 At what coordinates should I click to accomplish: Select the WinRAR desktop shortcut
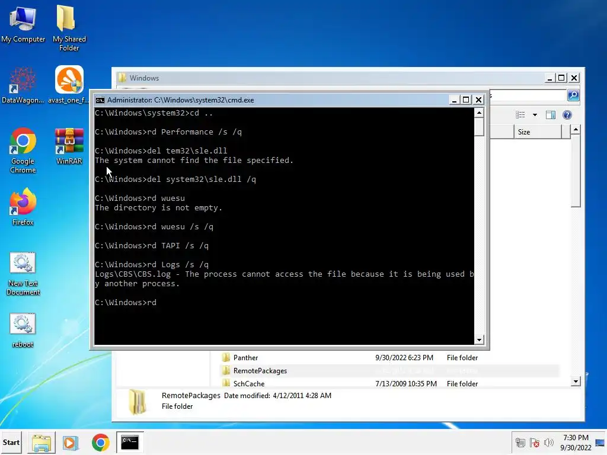tap(69, 146)
